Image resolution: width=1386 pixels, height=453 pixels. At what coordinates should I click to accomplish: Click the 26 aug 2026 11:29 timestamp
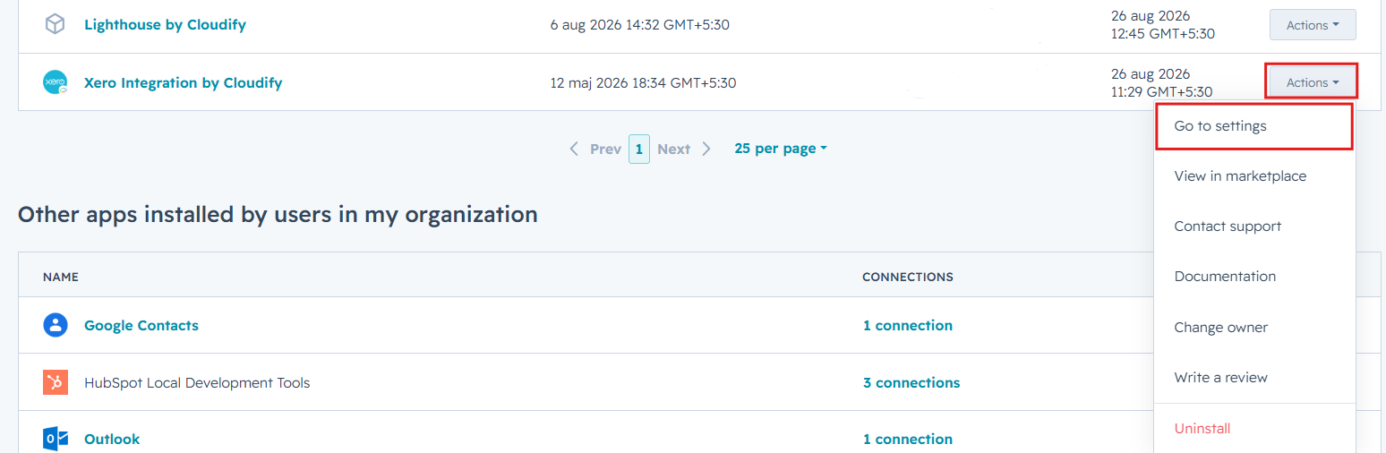(1162, 82)
